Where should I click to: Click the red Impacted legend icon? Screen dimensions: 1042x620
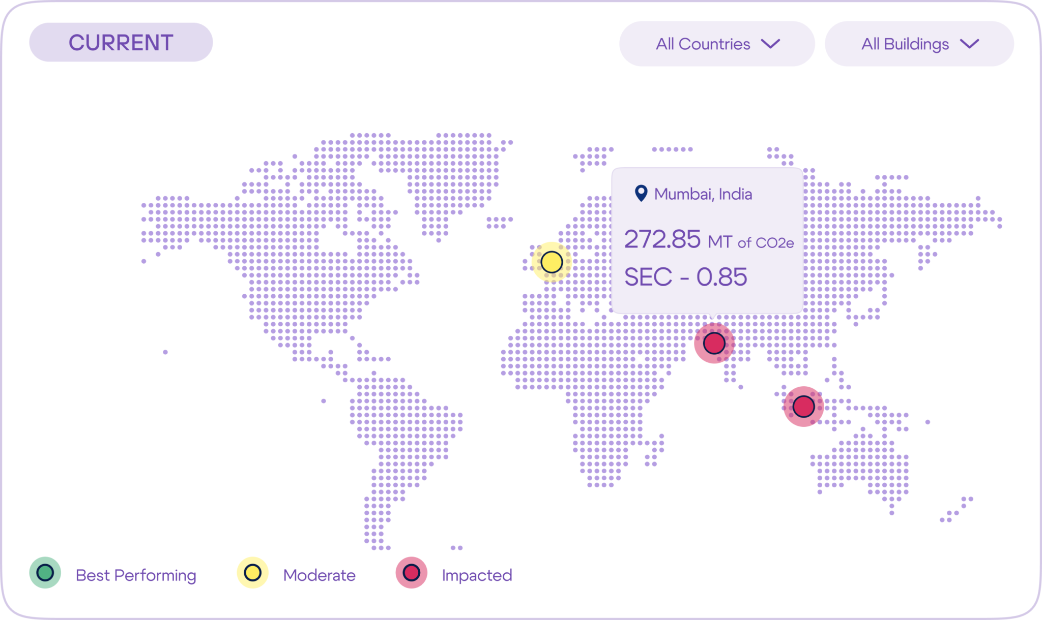point(411,573)
